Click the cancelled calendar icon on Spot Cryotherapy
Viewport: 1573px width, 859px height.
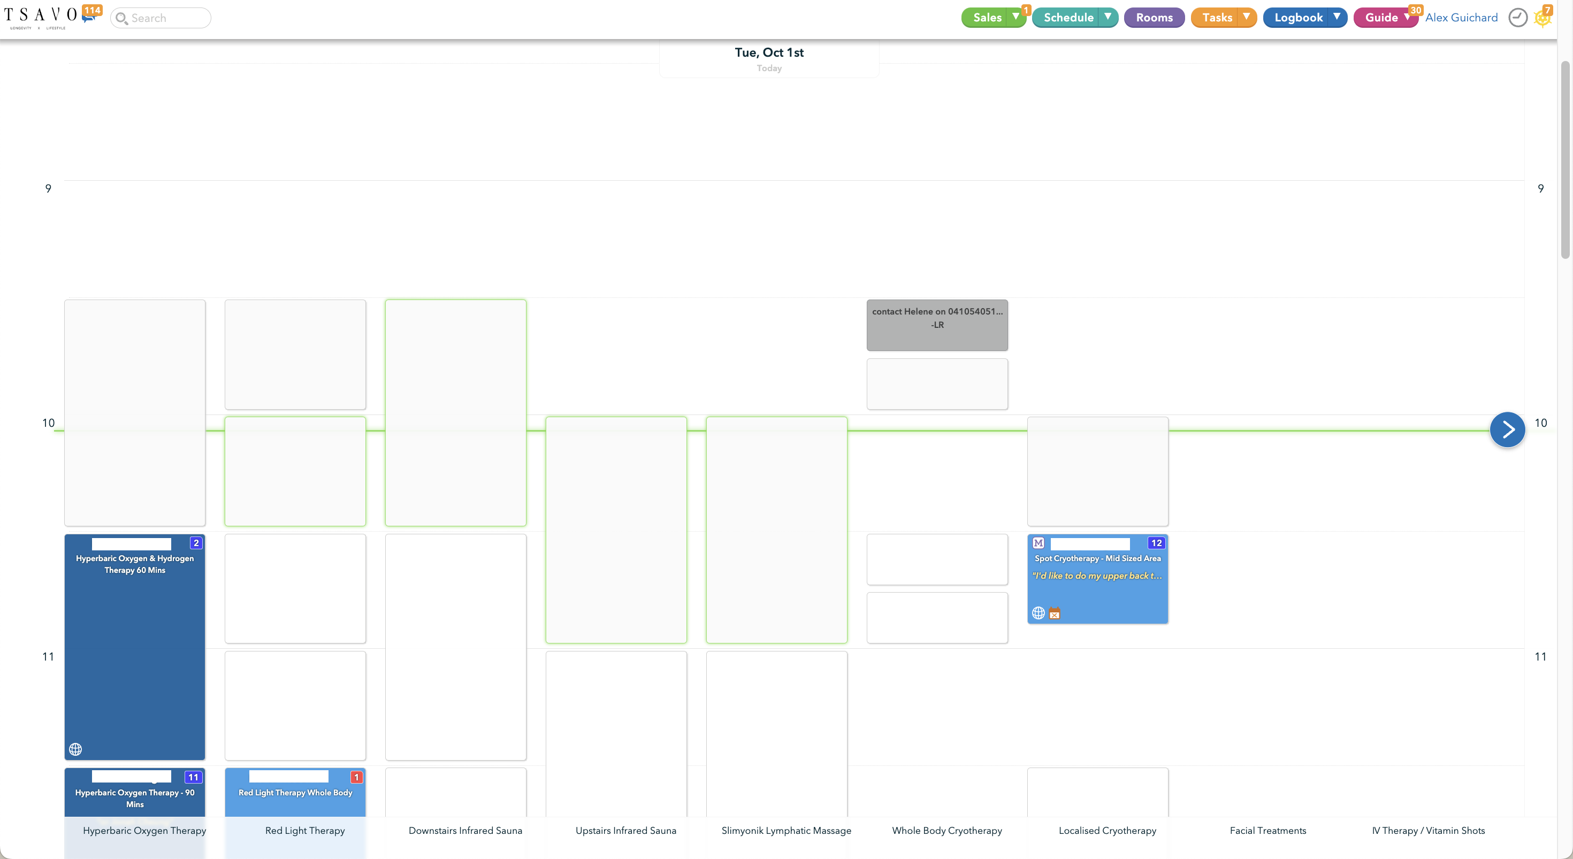click(x=1055, y=613)
